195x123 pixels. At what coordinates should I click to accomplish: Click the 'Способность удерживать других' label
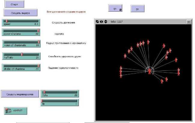tap(65, 56)
